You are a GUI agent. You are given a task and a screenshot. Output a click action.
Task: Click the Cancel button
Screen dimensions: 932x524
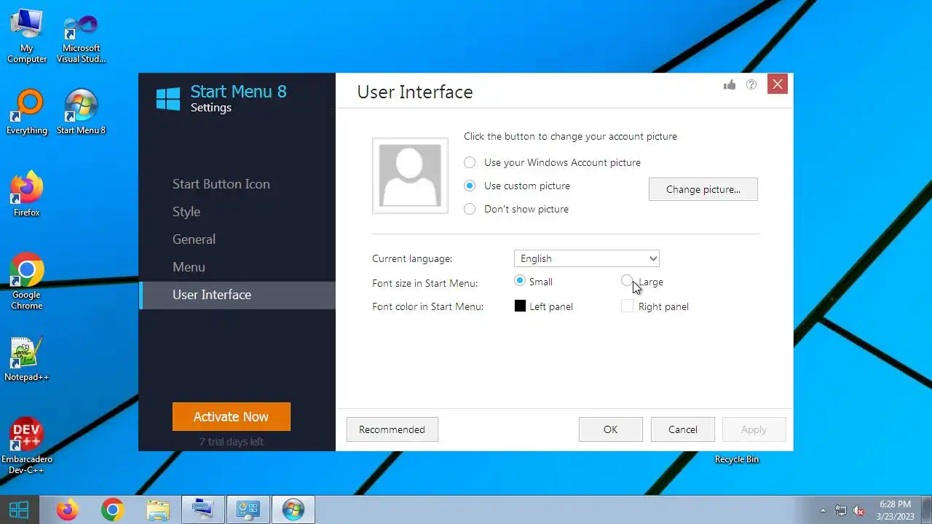click(683, 429)
